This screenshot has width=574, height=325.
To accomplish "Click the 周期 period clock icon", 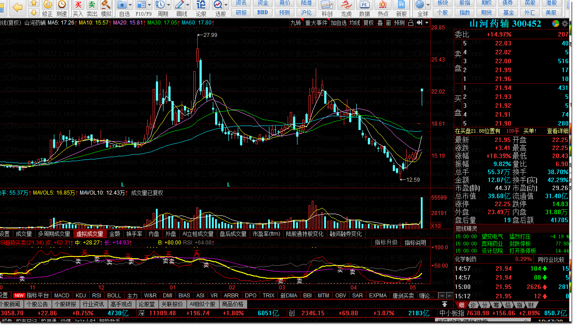I will coord(160,5).
